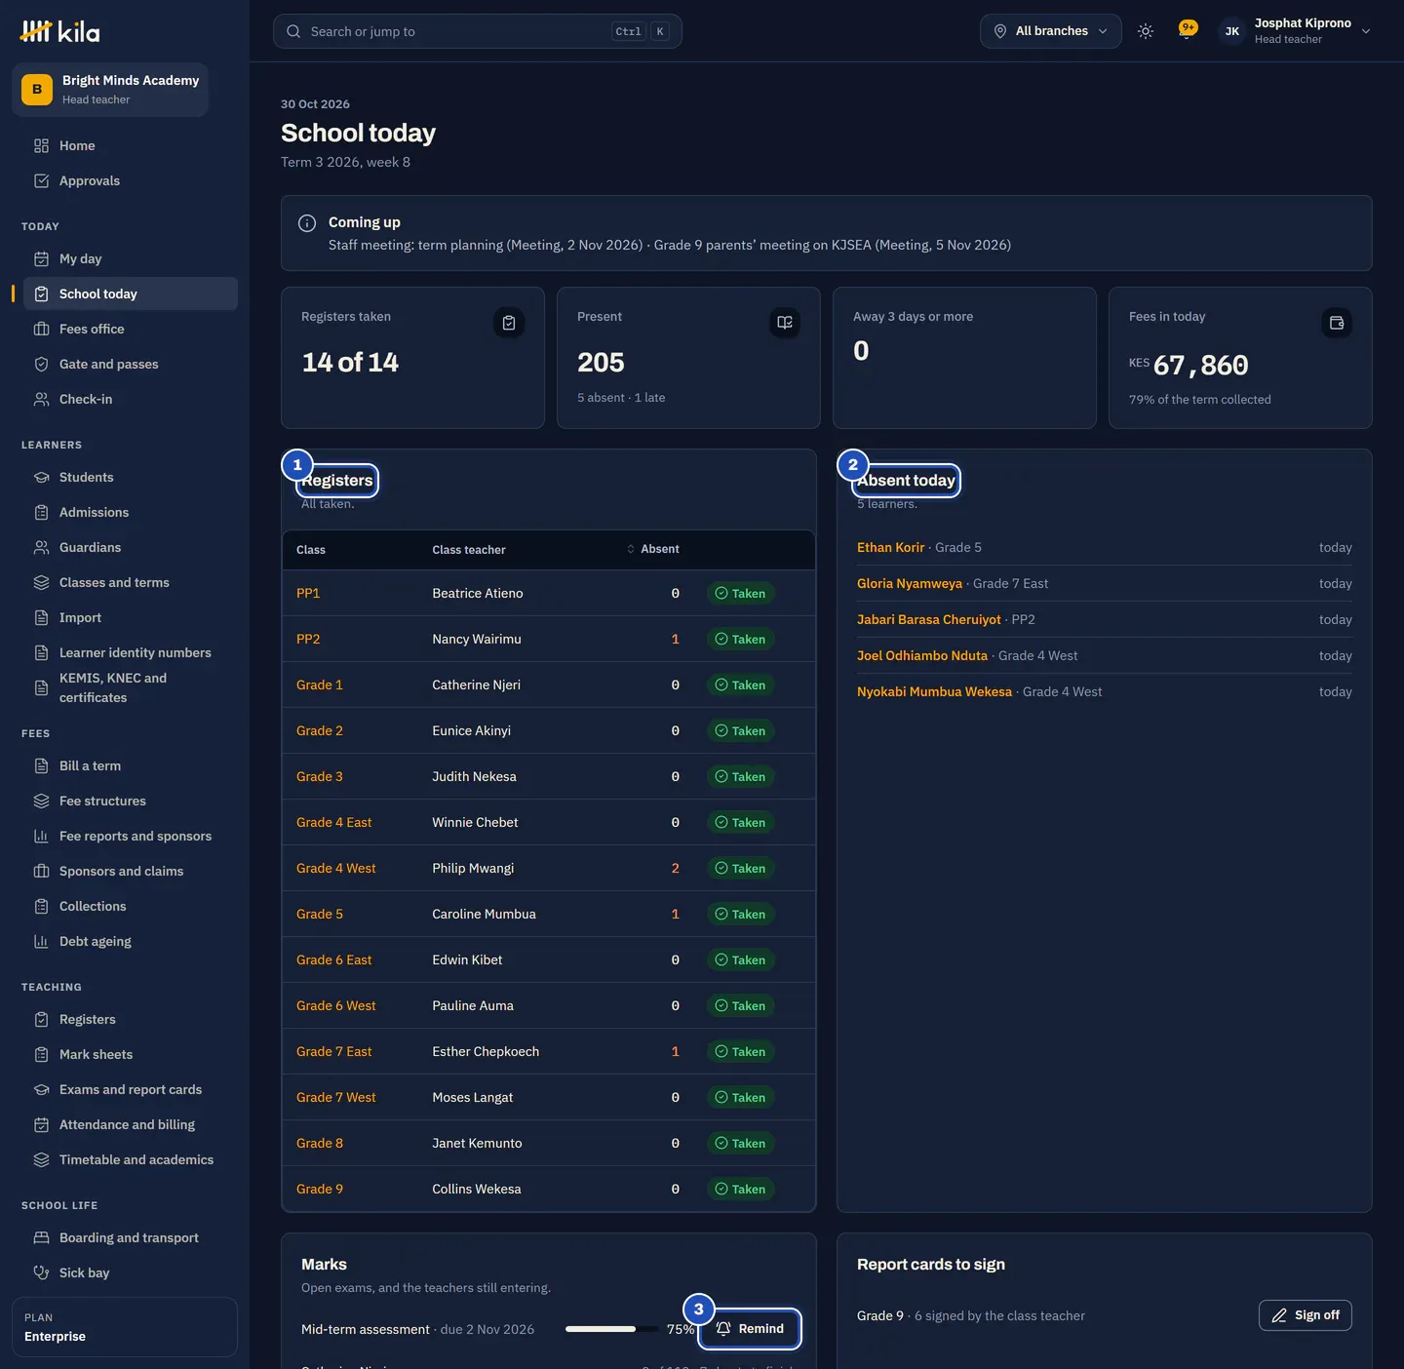The width and height of the screenshot is (1404, 1369).
Task: Click the Ctrl K shortcut hint
Action: coord(640,31)
